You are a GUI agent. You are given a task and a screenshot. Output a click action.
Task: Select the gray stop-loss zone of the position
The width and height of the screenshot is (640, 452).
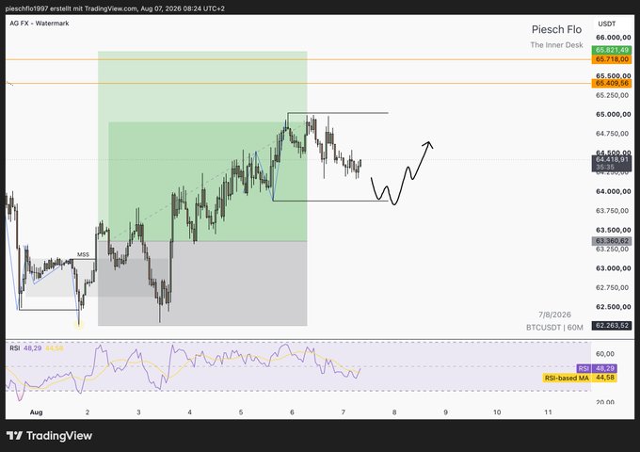202,283
